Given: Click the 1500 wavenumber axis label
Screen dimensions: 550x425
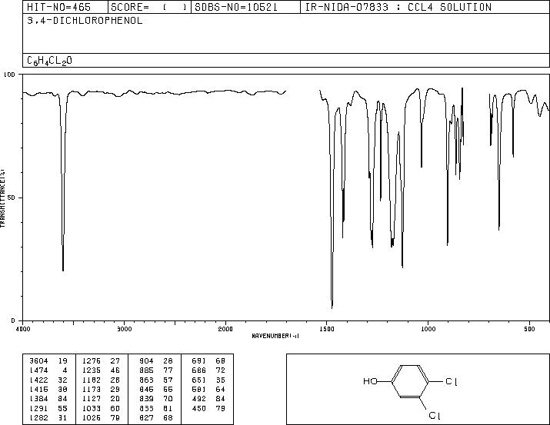Looking at the screenshot, I should tap(327, 329).
